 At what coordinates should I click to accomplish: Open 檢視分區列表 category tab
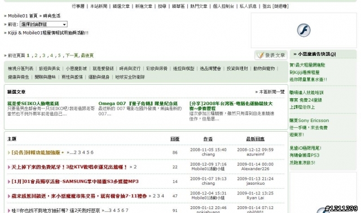20,68
